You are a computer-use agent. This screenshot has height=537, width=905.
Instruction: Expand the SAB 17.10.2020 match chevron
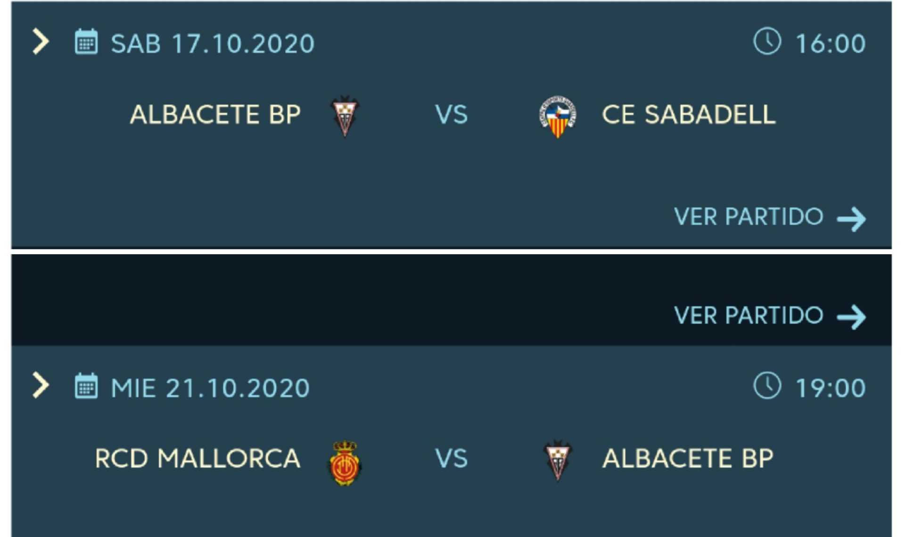(x=41, y=41)
